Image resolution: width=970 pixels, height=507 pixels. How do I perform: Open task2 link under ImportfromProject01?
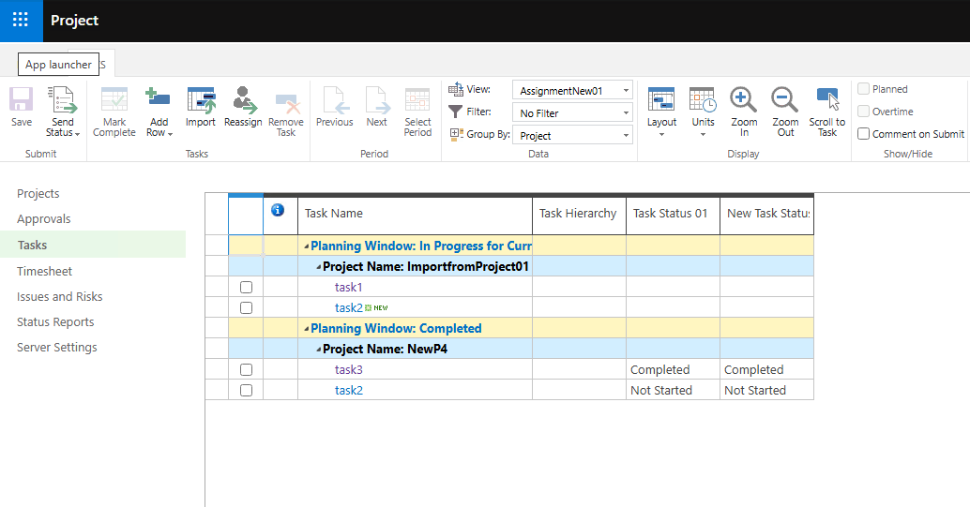point(348,308)
